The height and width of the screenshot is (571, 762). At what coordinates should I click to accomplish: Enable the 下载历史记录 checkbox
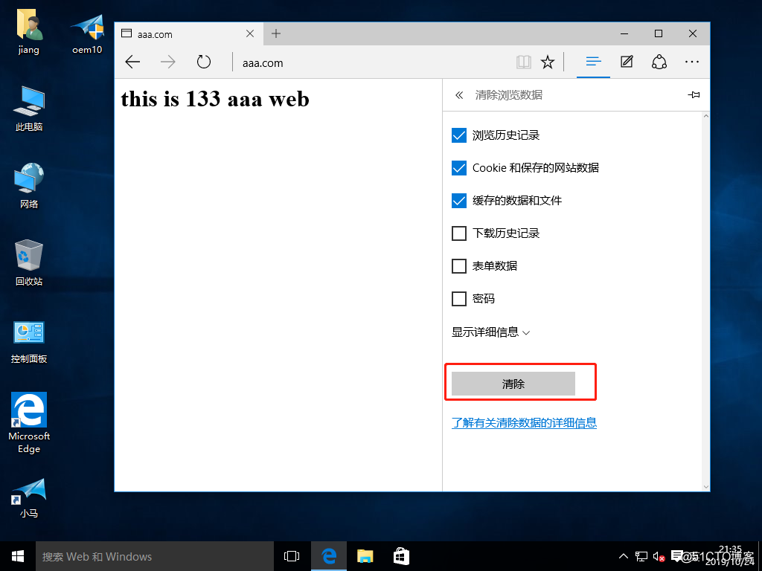(x=459, y=233)
